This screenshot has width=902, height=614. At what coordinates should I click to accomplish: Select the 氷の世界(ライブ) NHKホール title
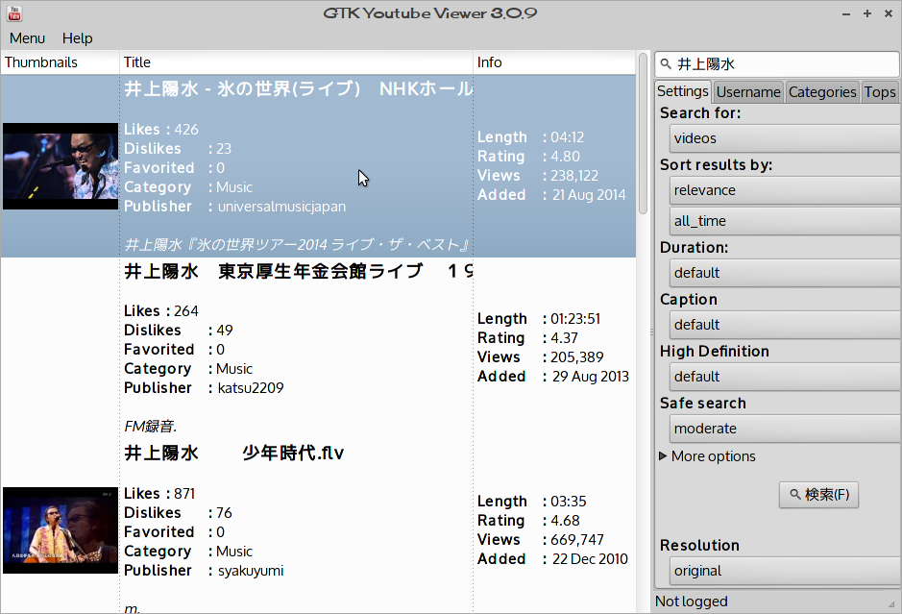coord(298,89)
